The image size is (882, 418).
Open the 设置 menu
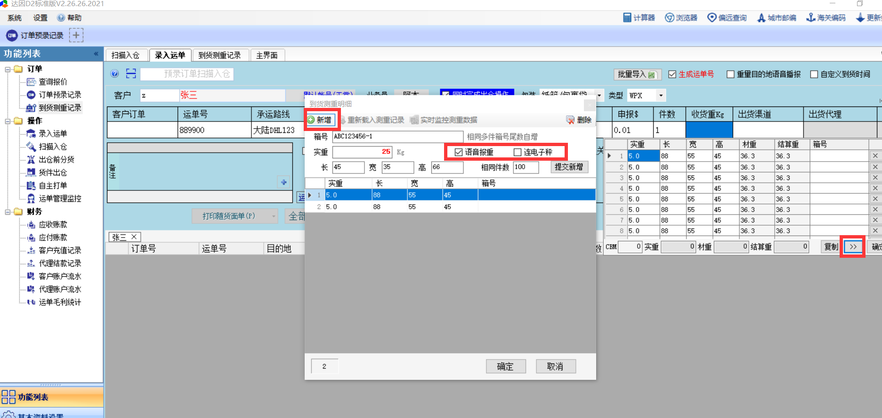click(40, 18)
